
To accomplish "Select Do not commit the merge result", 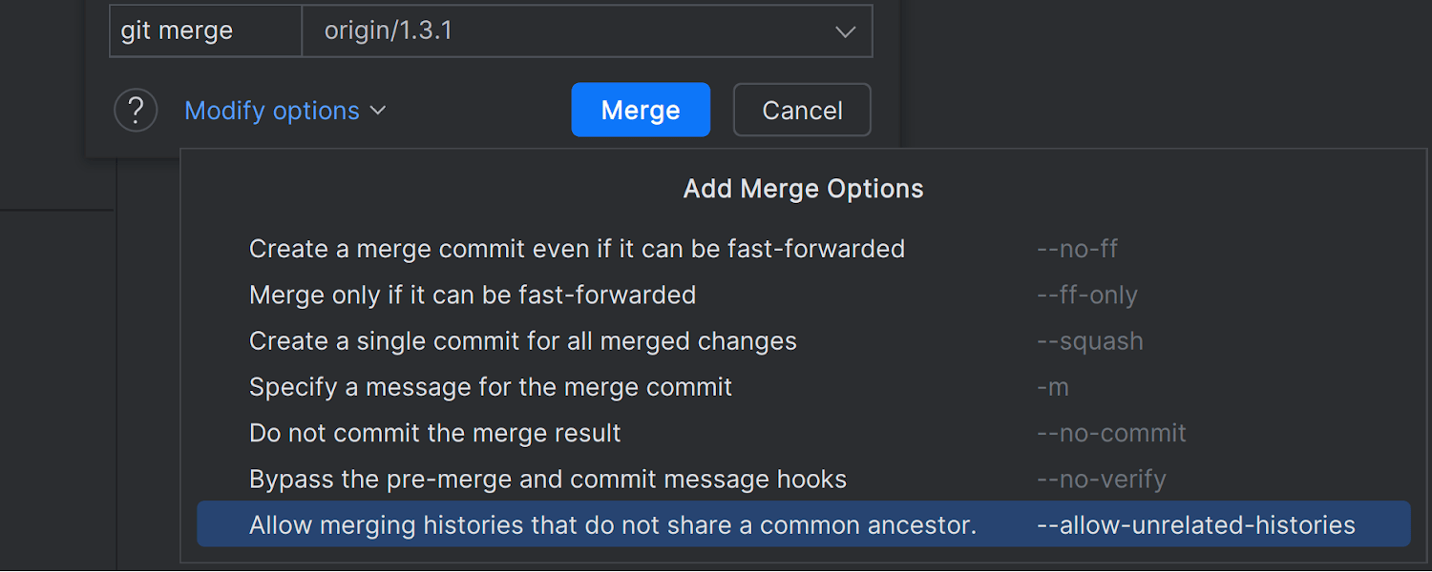I will coord(804,432).
